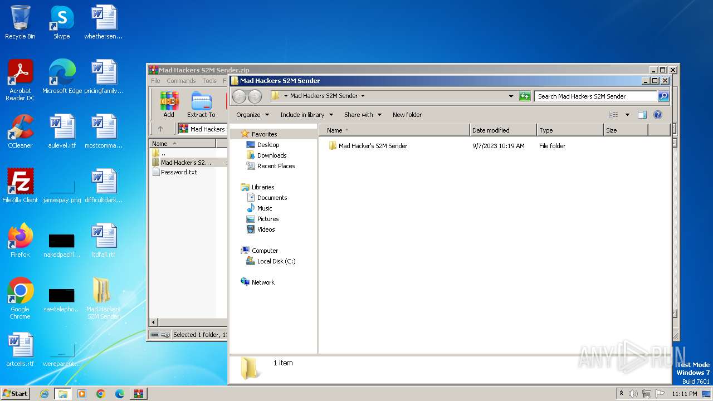
Task: Select the ltdfall.rtf desktop file
Action: [x=104, y=241]
